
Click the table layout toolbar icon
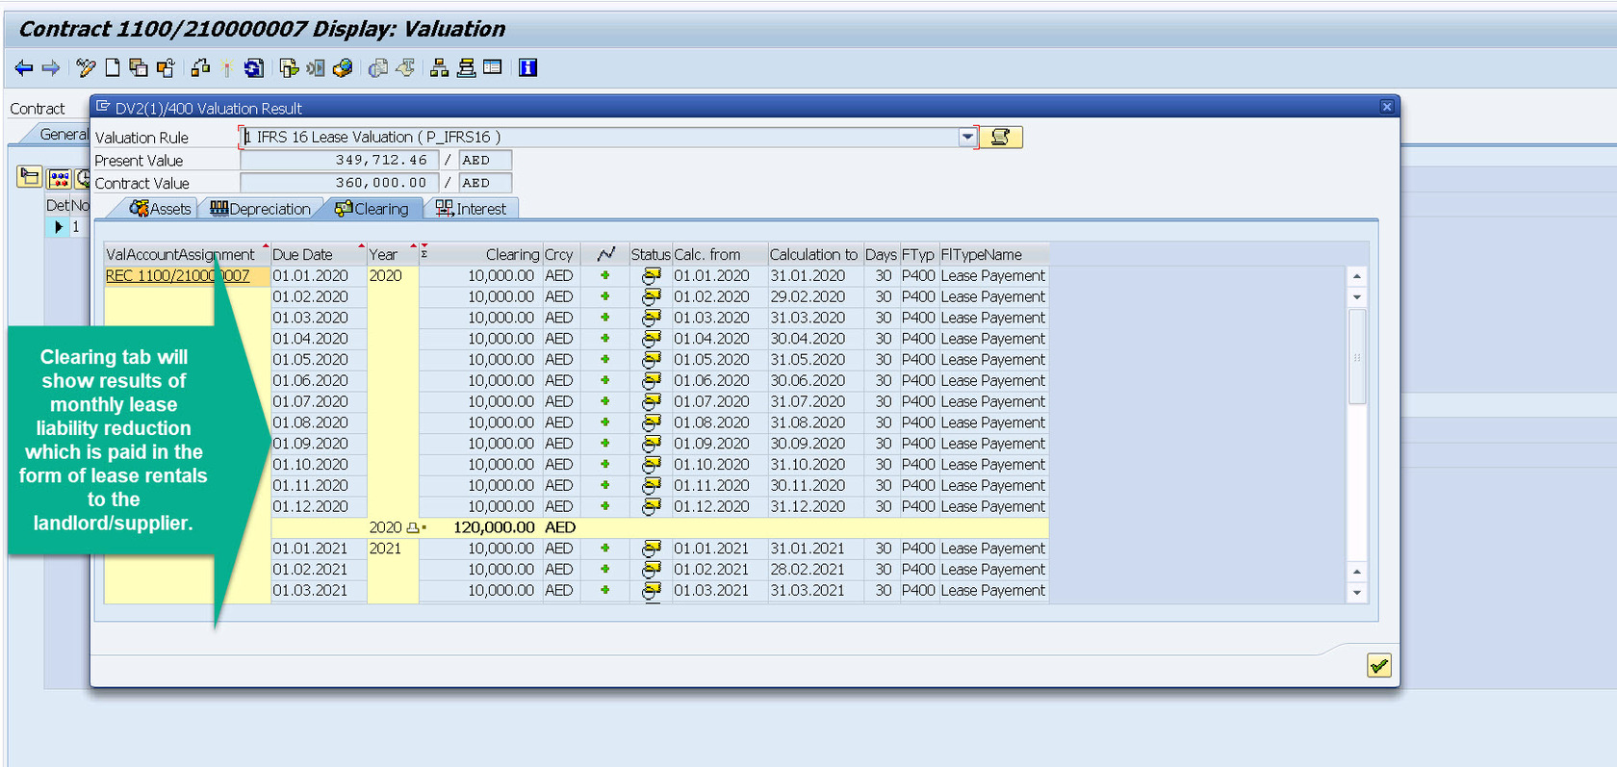pos(493,67)
